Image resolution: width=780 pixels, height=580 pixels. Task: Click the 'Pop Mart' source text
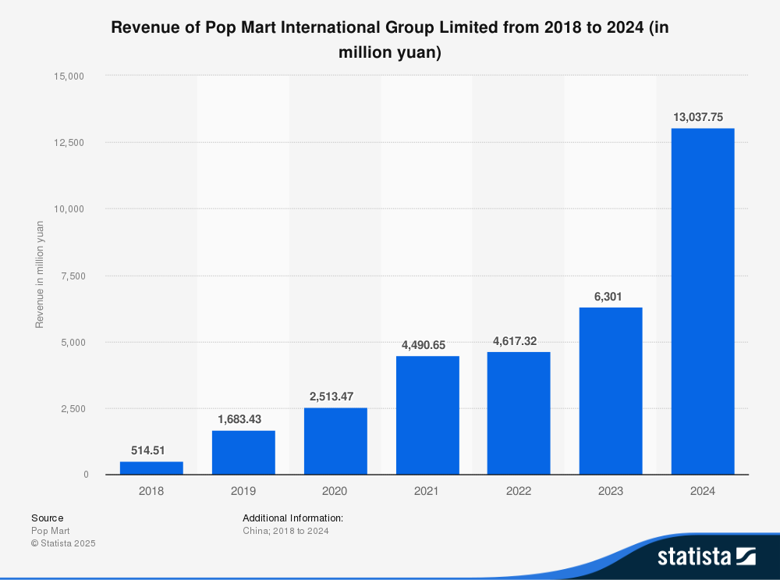(50, 531)
